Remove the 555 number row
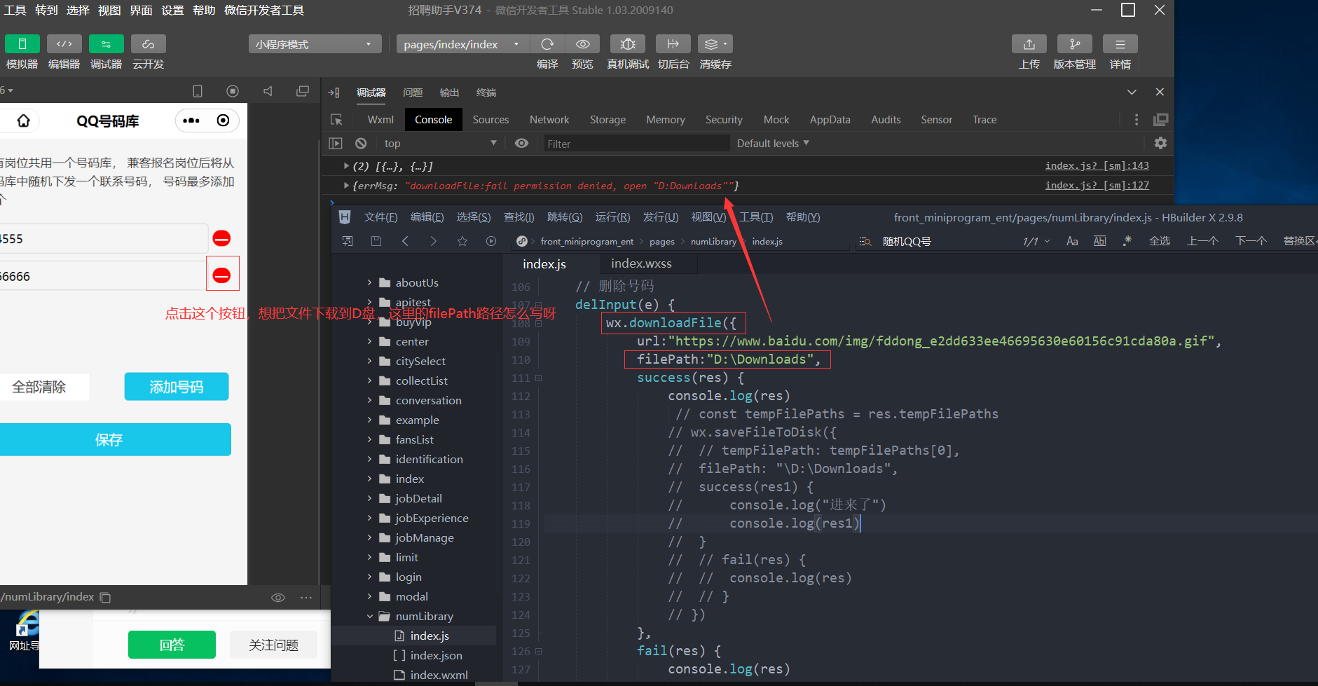The height and width of the screenshot is (686, 1318). [x=221, y=238]
